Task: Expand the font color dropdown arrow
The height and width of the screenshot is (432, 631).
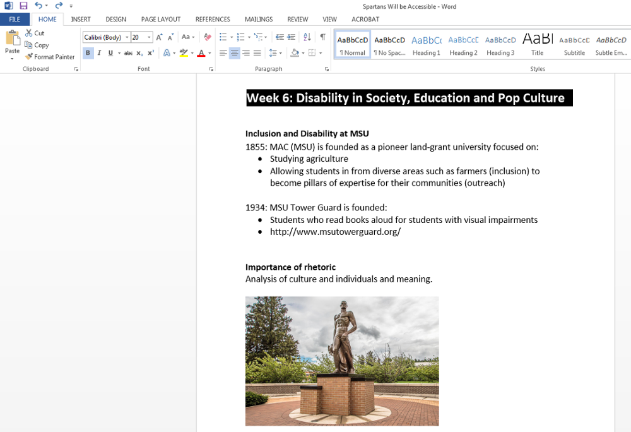Action: click(x=209, y=53)
